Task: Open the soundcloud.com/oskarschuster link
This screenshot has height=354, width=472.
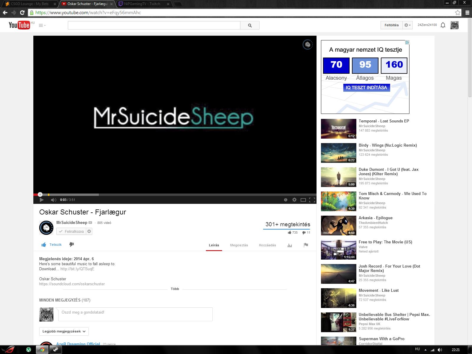Action: (72, 284)
